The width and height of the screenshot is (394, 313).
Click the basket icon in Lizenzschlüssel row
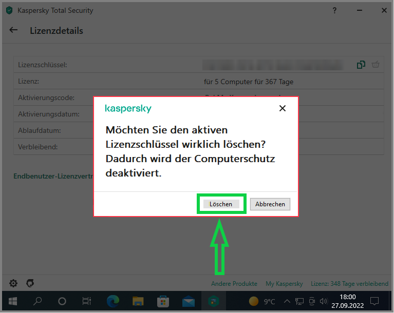click(376, 65)
